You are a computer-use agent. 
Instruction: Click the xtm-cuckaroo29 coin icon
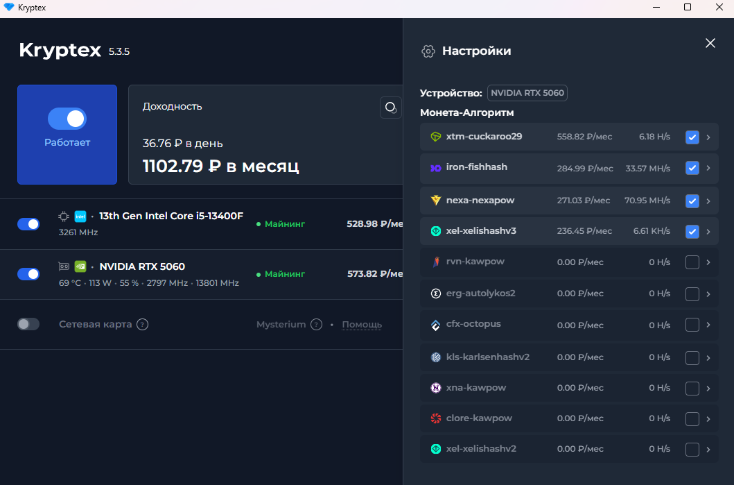pos(436,137)
